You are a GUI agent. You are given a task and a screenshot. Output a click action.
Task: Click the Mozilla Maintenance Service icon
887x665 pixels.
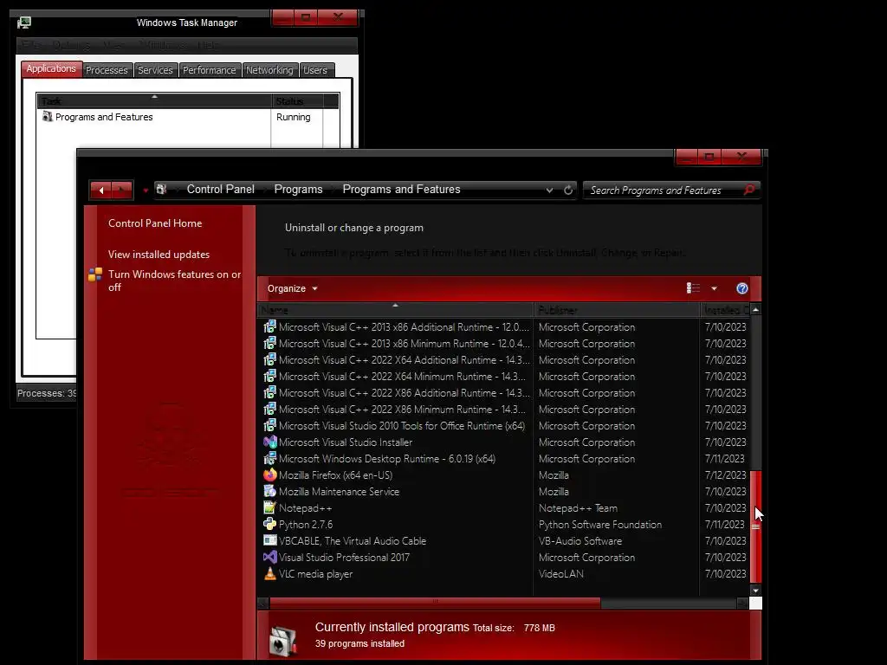(x=270, y=492)
